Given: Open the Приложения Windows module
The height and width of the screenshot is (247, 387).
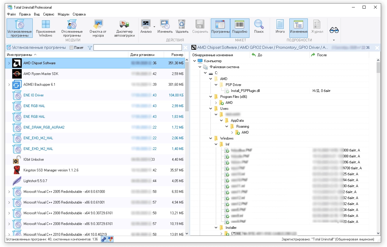Looking at the screenshot, I should click(46, 28).
